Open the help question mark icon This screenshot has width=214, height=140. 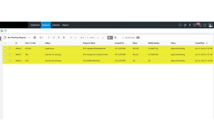pyautogui.click(x=205, y=25)
